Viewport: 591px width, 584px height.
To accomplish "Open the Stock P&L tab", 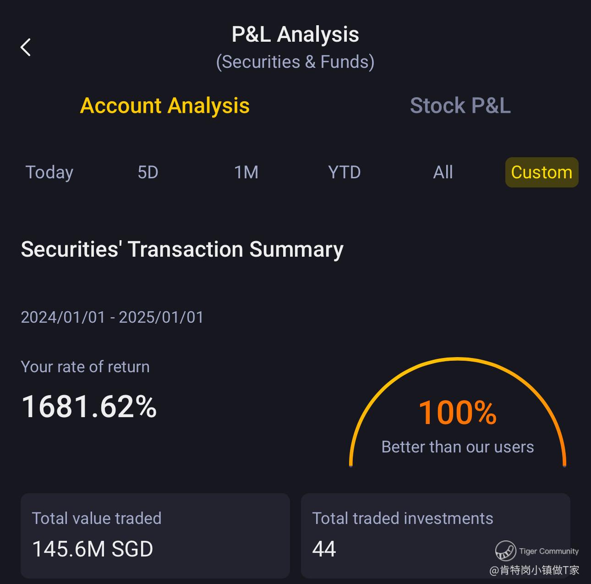I will coord(460,106).
